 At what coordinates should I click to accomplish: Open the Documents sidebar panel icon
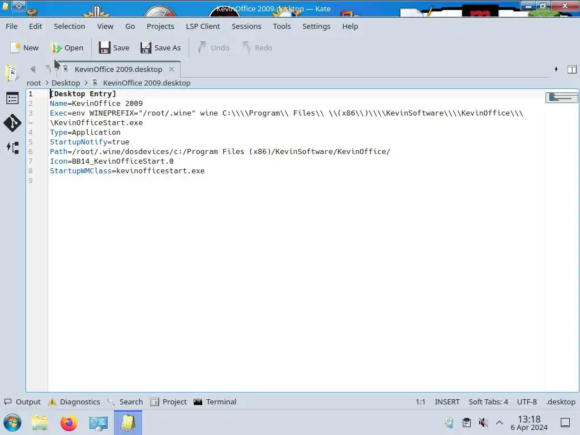(x=12, y=72)
